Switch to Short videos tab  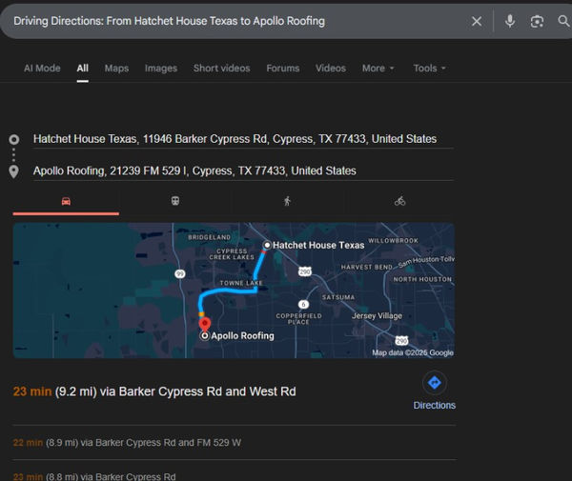(222, 69)
